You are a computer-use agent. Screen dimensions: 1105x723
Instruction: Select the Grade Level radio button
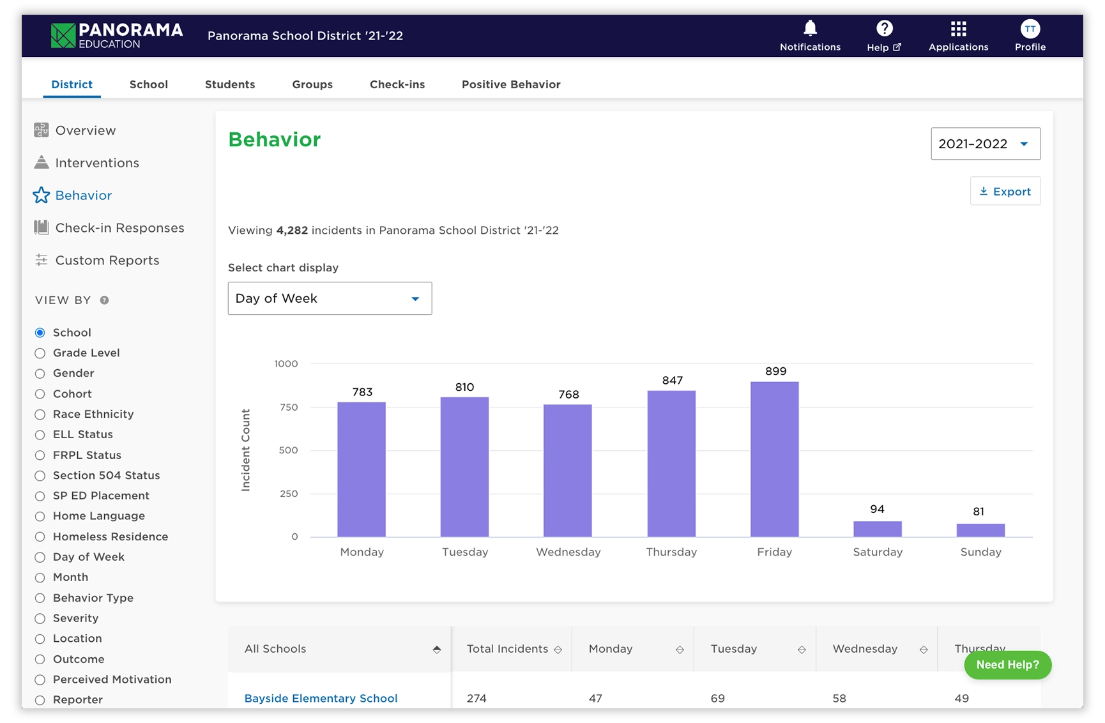pyautogui.click(x=40, y=353)
